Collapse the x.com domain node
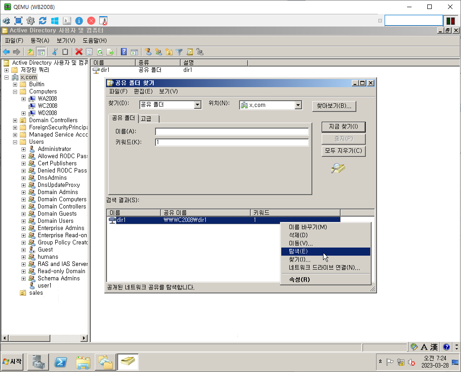Viewport: 461px width, 372px height. pyautogui.click(x=6, y=77)
